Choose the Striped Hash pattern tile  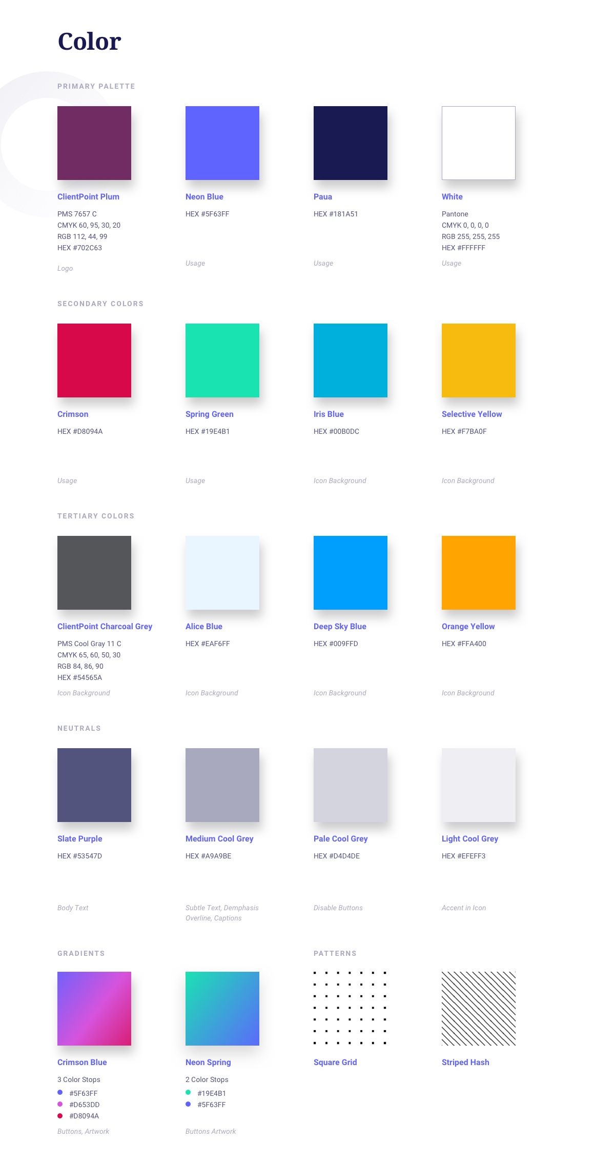pos(479,1009)
